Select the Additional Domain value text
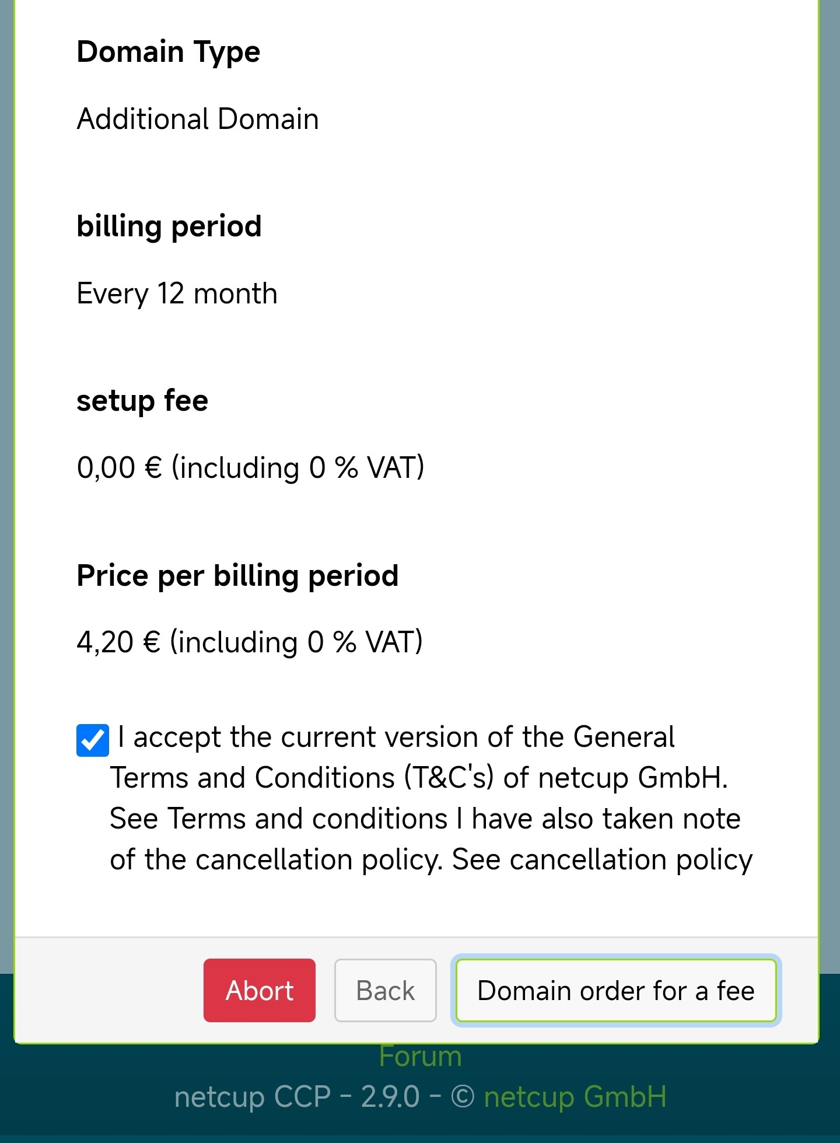This screenshot has height=1143, width=840. (198, 119)
